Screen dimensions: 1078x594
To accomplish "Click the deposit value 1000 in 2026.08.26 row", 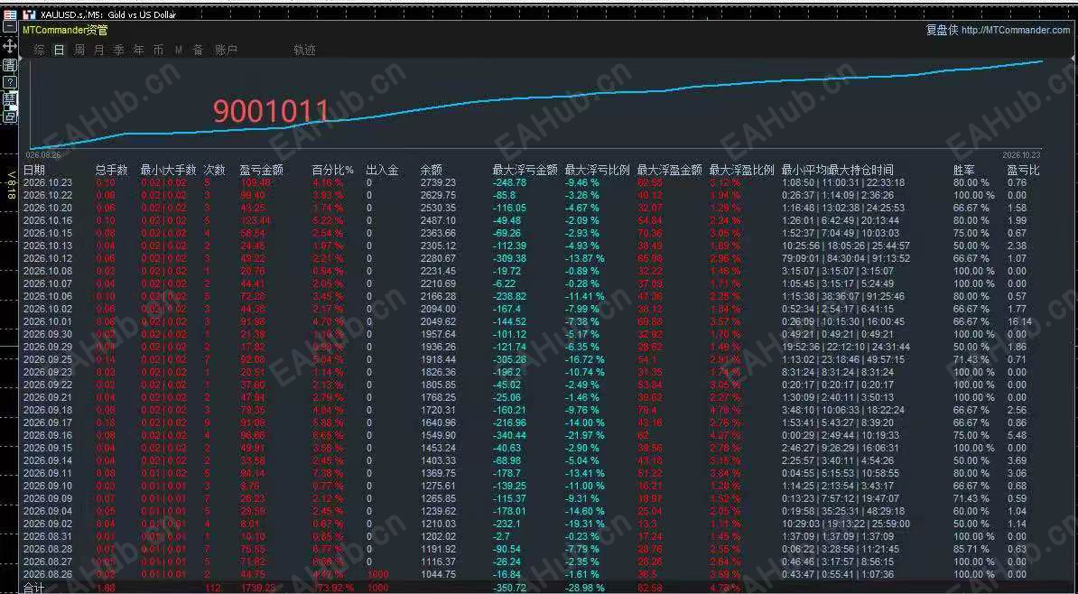I will pos(377,574).
